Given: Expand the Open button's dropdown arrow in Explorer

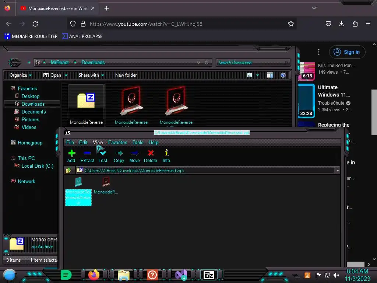Looking at the screenshot, I should pyautogui.click(x=66, y=75).
